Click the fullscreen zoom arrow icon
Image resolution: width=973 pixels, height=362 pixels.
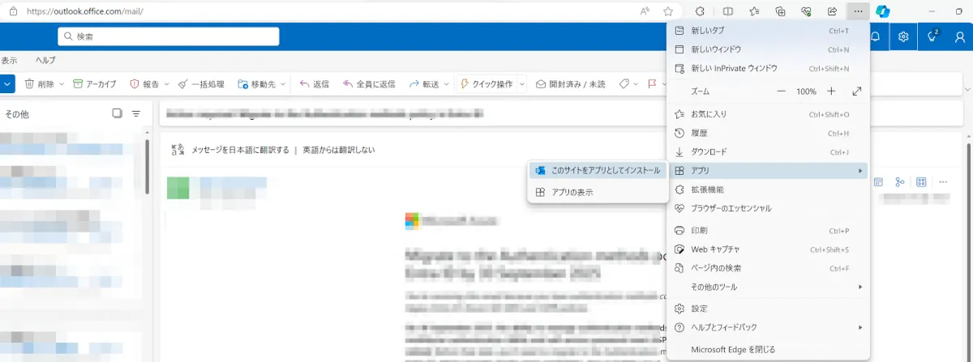tap(857, 92)
